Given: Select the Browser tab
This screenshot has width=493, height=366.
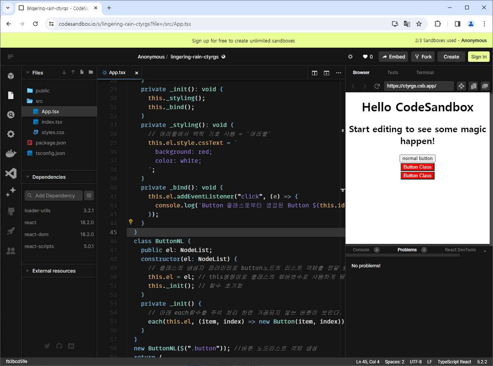Looking at the screenshot, I should 361,73.
